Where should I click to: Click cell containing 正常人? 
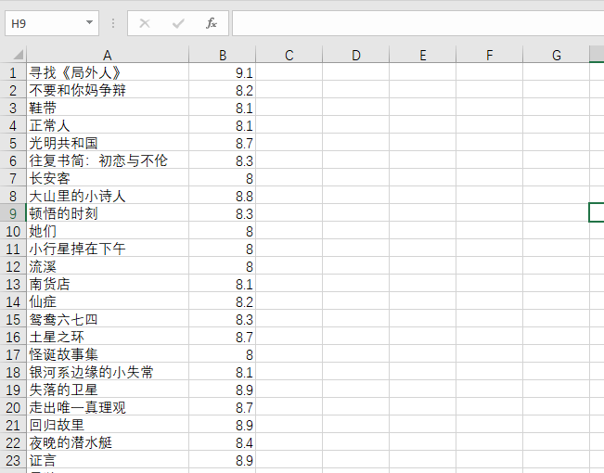[x=108, y=125]
